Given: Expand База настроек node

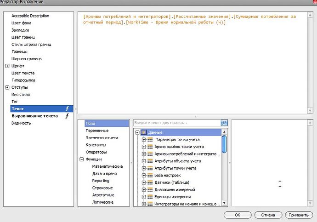Looking at the screenshot, I should point(144,175).
